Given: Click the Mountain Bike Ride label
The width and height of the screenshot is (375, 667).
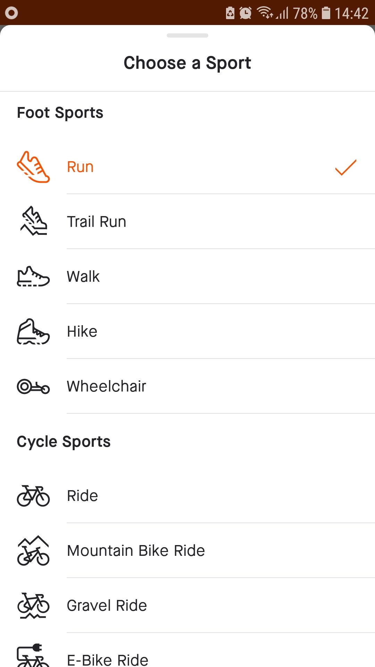Looking at the screenshot, I should click(x=135, y=550).
